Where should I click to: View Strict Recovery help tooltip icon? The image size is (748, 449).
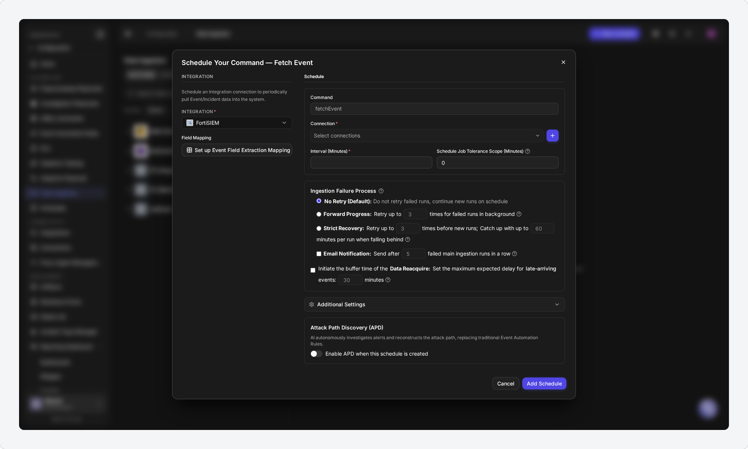click(x=408, y=239)
